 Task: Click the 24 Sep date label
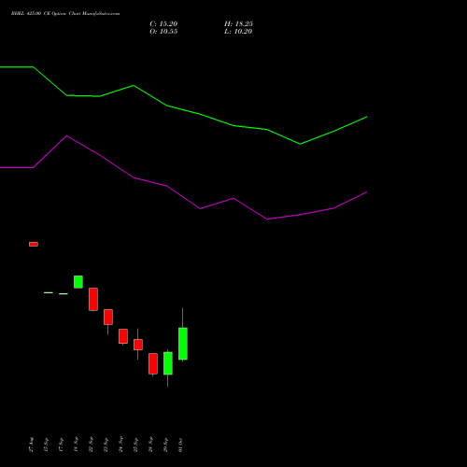(120, 445)
